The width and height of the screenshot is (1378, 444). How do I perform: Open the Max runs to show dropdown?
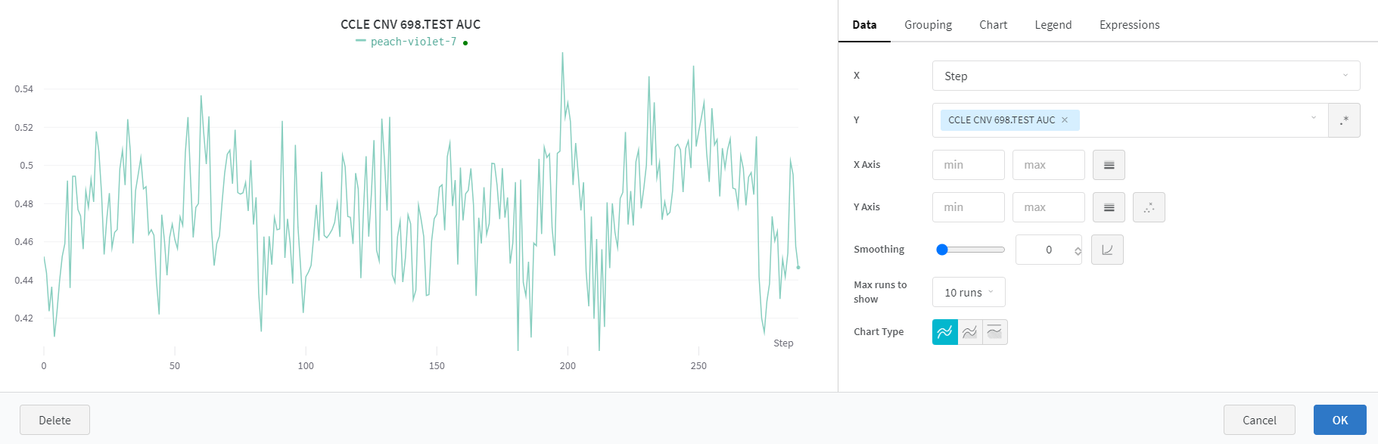point(969,293)
